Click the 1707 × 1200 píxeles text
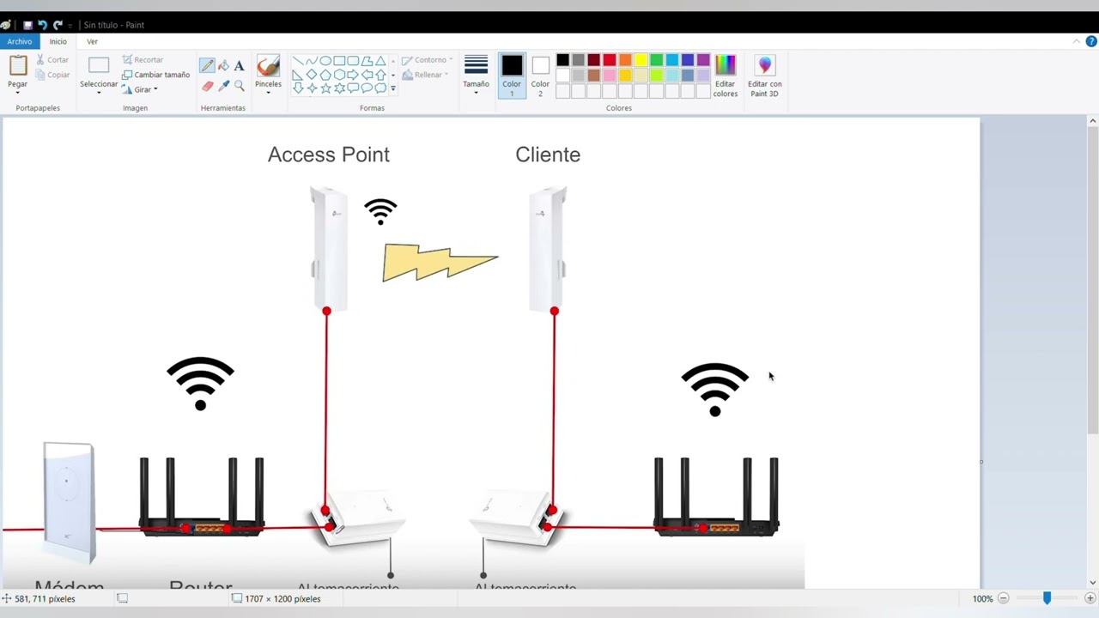This screenshot has width=1099, height=618. [x=282, y=598]
